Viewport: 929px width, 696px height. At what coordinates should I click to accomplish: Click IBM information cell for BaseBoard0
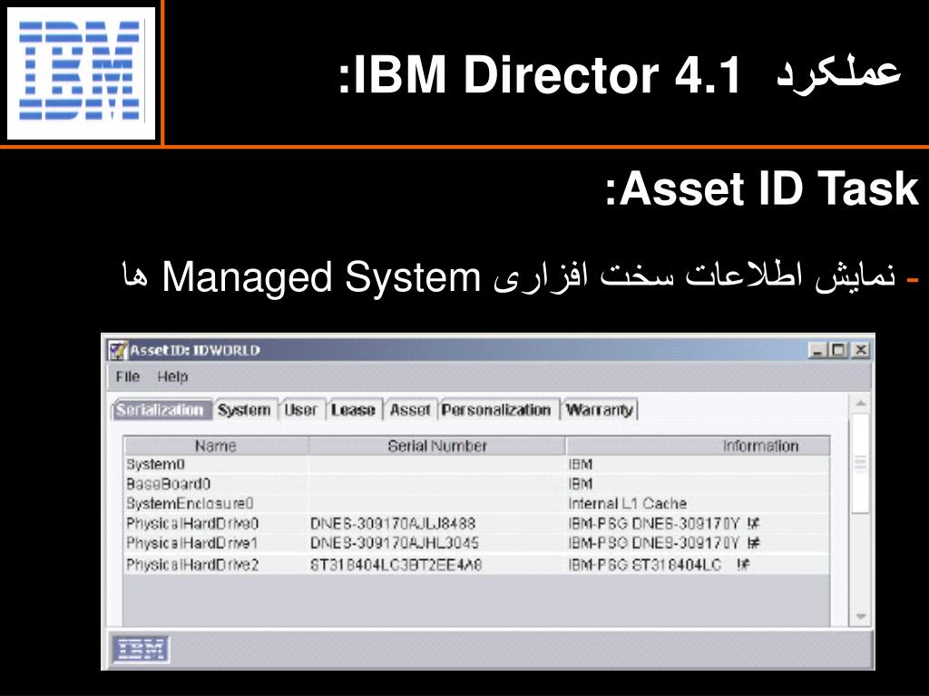click(x=581, y=484)
